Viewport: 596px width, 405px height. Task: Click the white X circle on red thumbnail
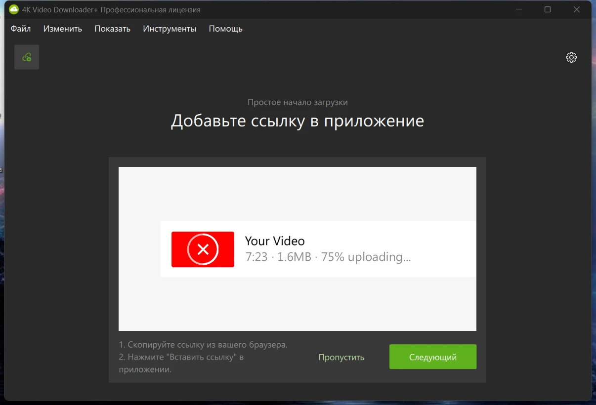(203, 249)
